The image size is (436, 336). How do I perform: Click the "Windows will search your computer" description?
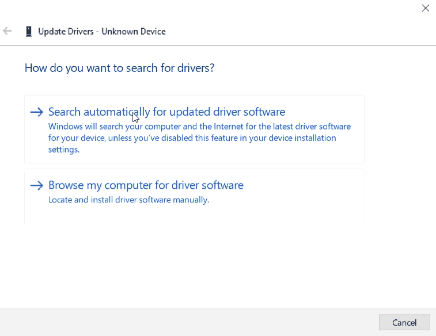coord(199,138)
